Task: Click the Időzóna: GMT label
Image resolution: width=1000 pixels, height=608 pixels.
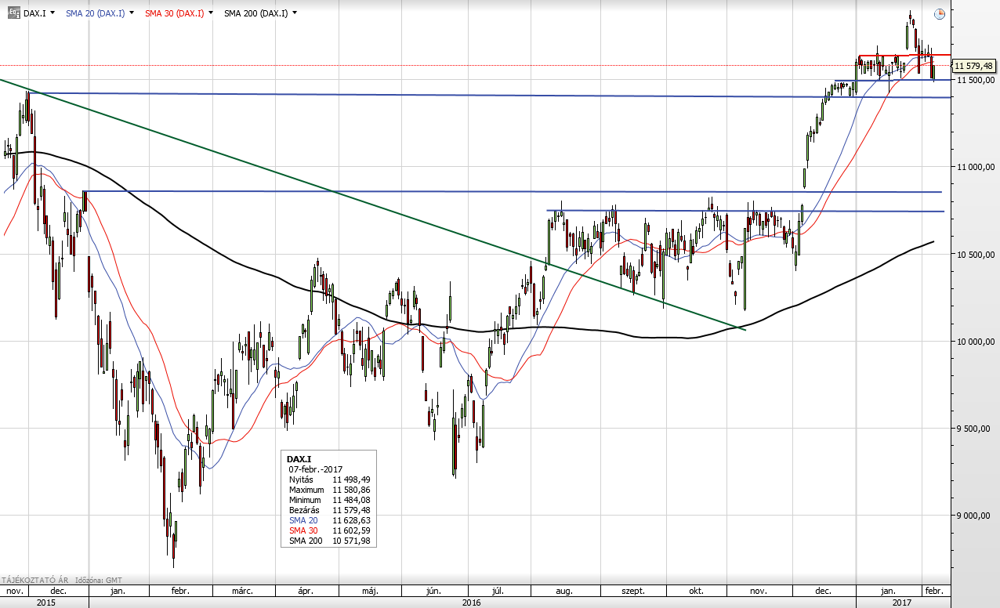Action: point(98,579)
